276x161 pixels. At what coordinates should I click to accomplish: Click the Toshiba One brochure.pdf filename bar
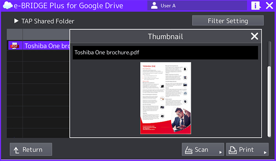(x=165, y=53)
